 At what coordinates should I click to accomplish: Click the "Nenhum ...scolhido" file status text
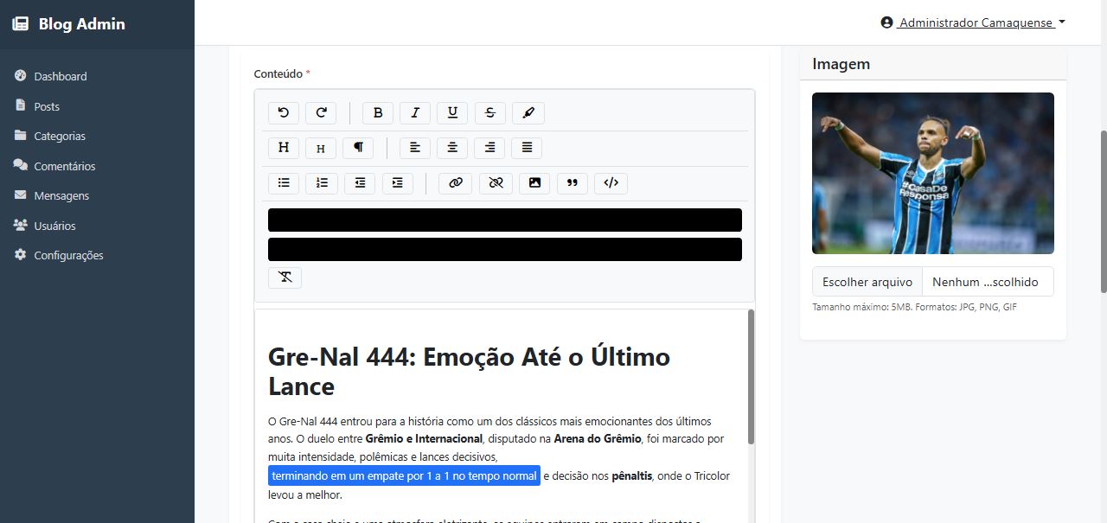pyautogui.click(x=985, y=282)
